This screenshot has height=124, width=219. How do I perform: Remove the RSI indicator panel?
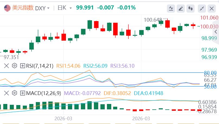pos(7,66)
